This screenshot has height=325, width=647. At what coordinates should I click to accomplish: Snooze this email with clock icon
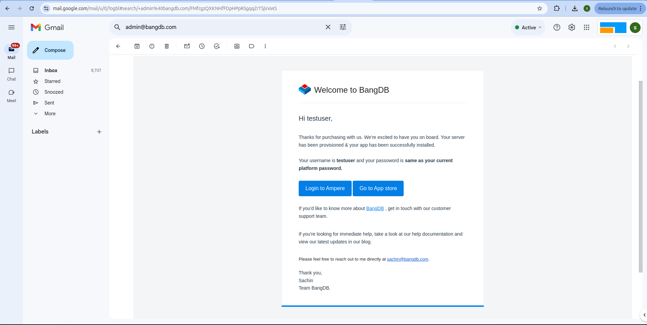(x=202, y=46)
